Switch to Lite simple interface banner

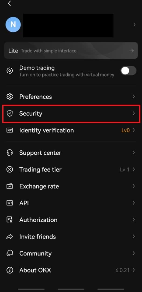click(x=71, y=51)
